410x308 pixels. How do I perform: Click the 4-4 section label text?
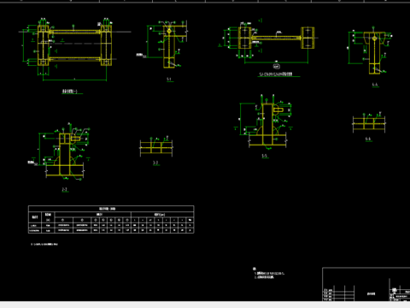(375, 85)
